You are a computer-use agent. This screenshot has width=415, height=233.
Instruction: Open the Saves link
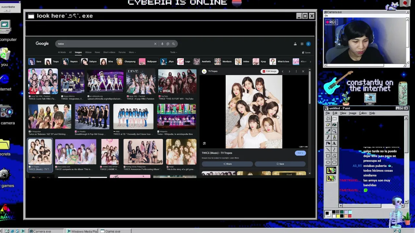point(306,52)
